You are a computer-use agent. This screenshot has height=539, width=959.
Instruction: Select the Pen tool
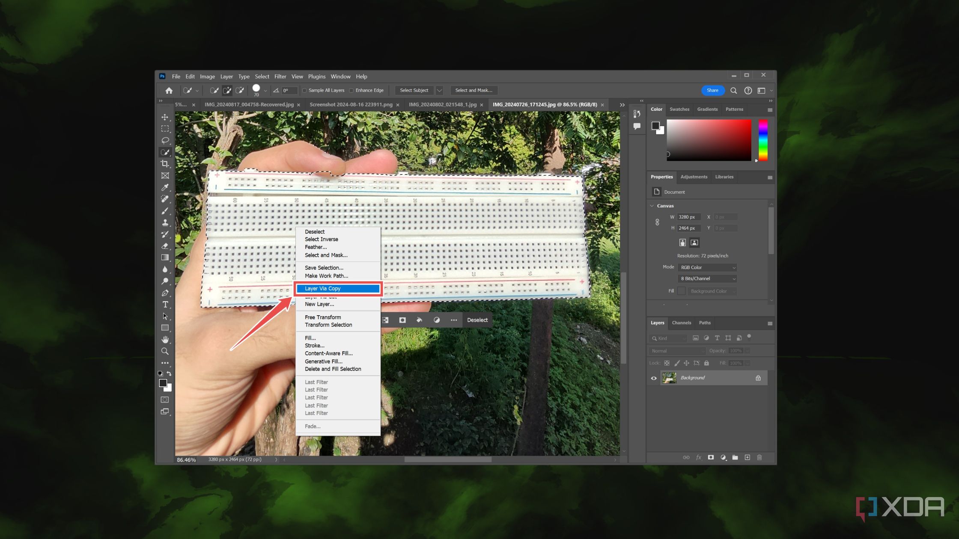(x=165, y=293)
